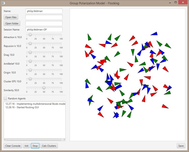Image resolution: width=189 pixels, height=152 pixels.
Task: Click the Calc Clusters button
Action: (49, 146)
